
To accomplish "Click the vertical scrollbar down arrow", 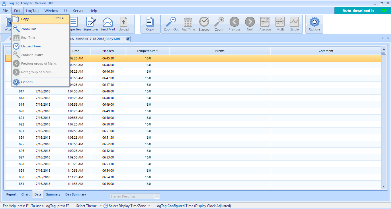I will [x=384, y=186].
